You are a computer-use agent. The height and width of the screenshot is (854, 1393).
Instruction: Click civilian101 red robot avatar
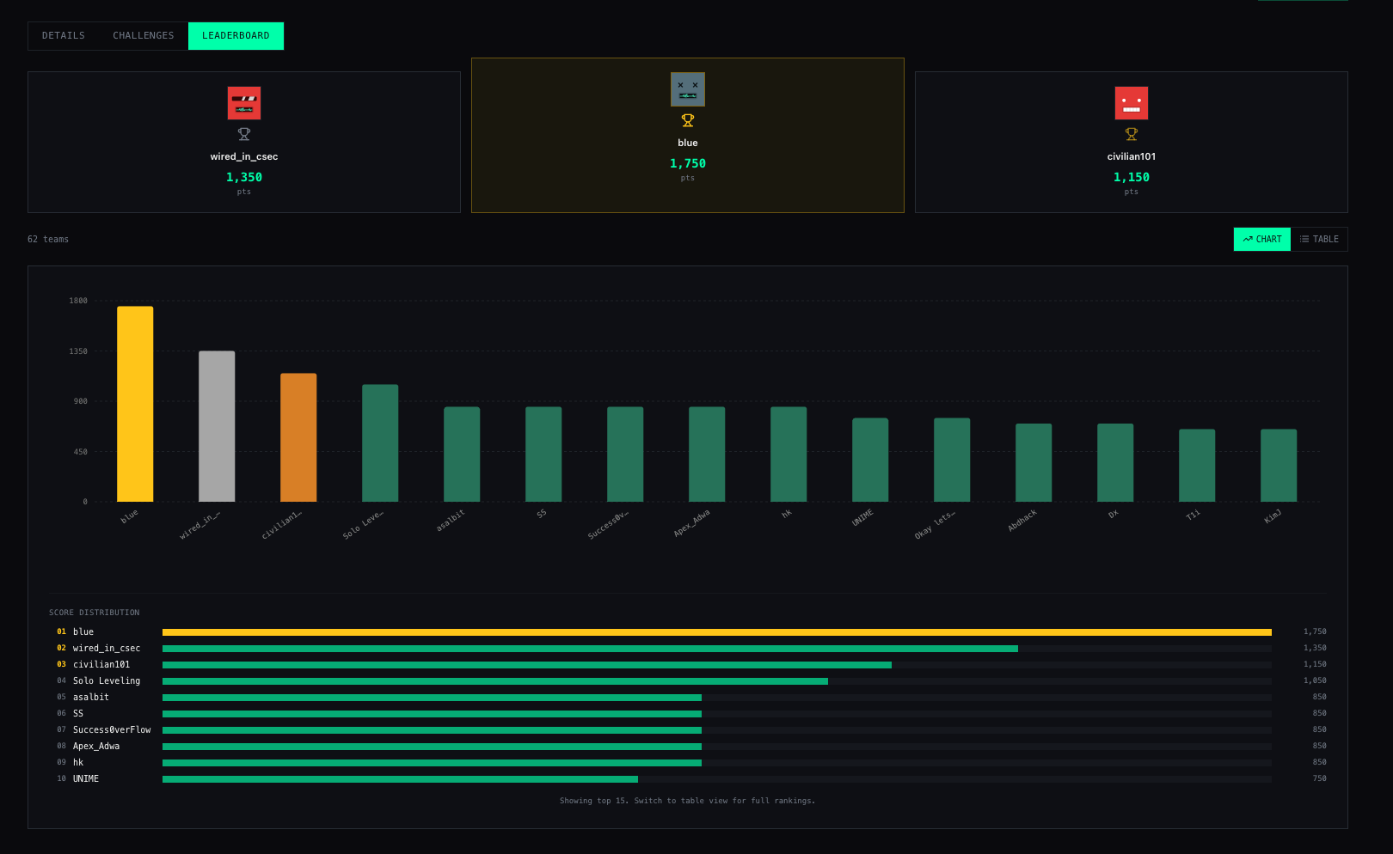coord(1132,103)
